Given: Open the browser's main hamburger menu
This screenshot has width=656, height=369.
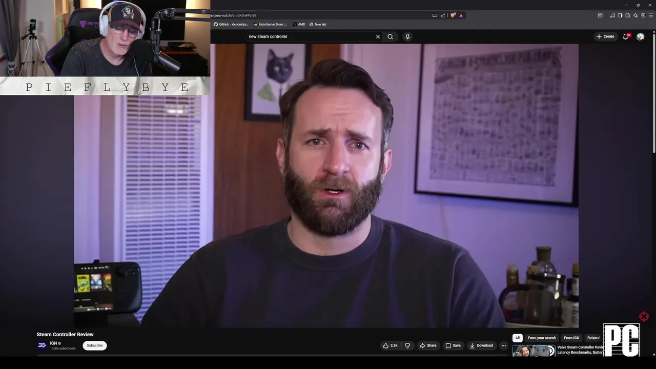Looking at the screenshot, I should click(x=651, y=15).
